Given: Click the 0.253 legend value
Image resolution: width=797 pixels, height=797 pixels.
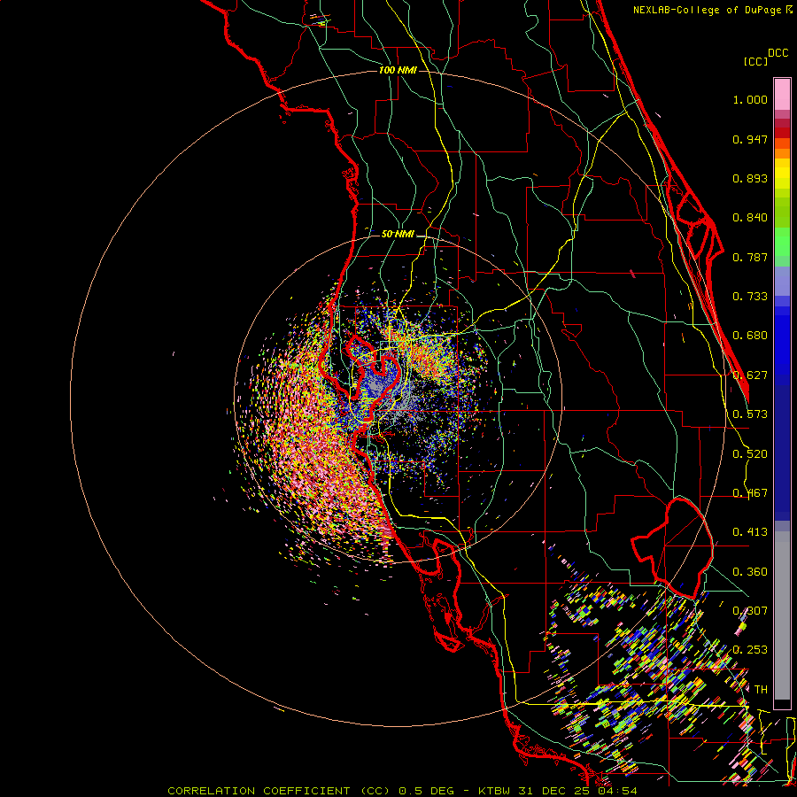Looking at the screenshot, I should point(750,650).
